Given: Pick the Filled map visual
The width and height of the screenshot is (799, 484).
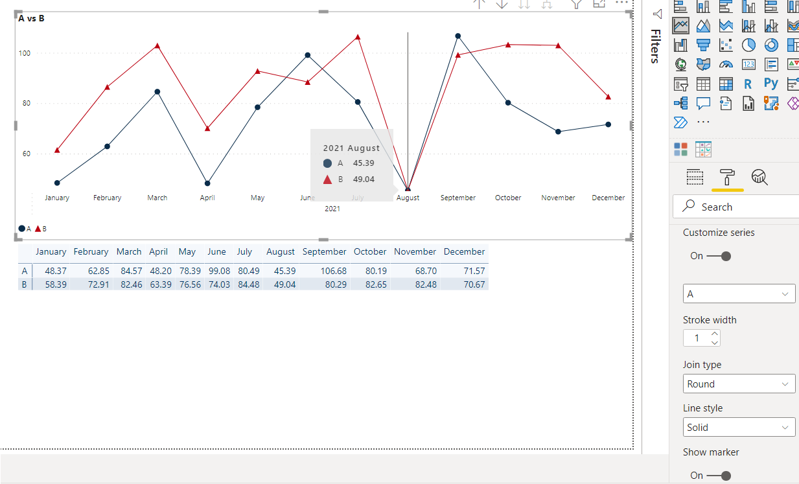Looking at the screenshot, I should [703, 64].
